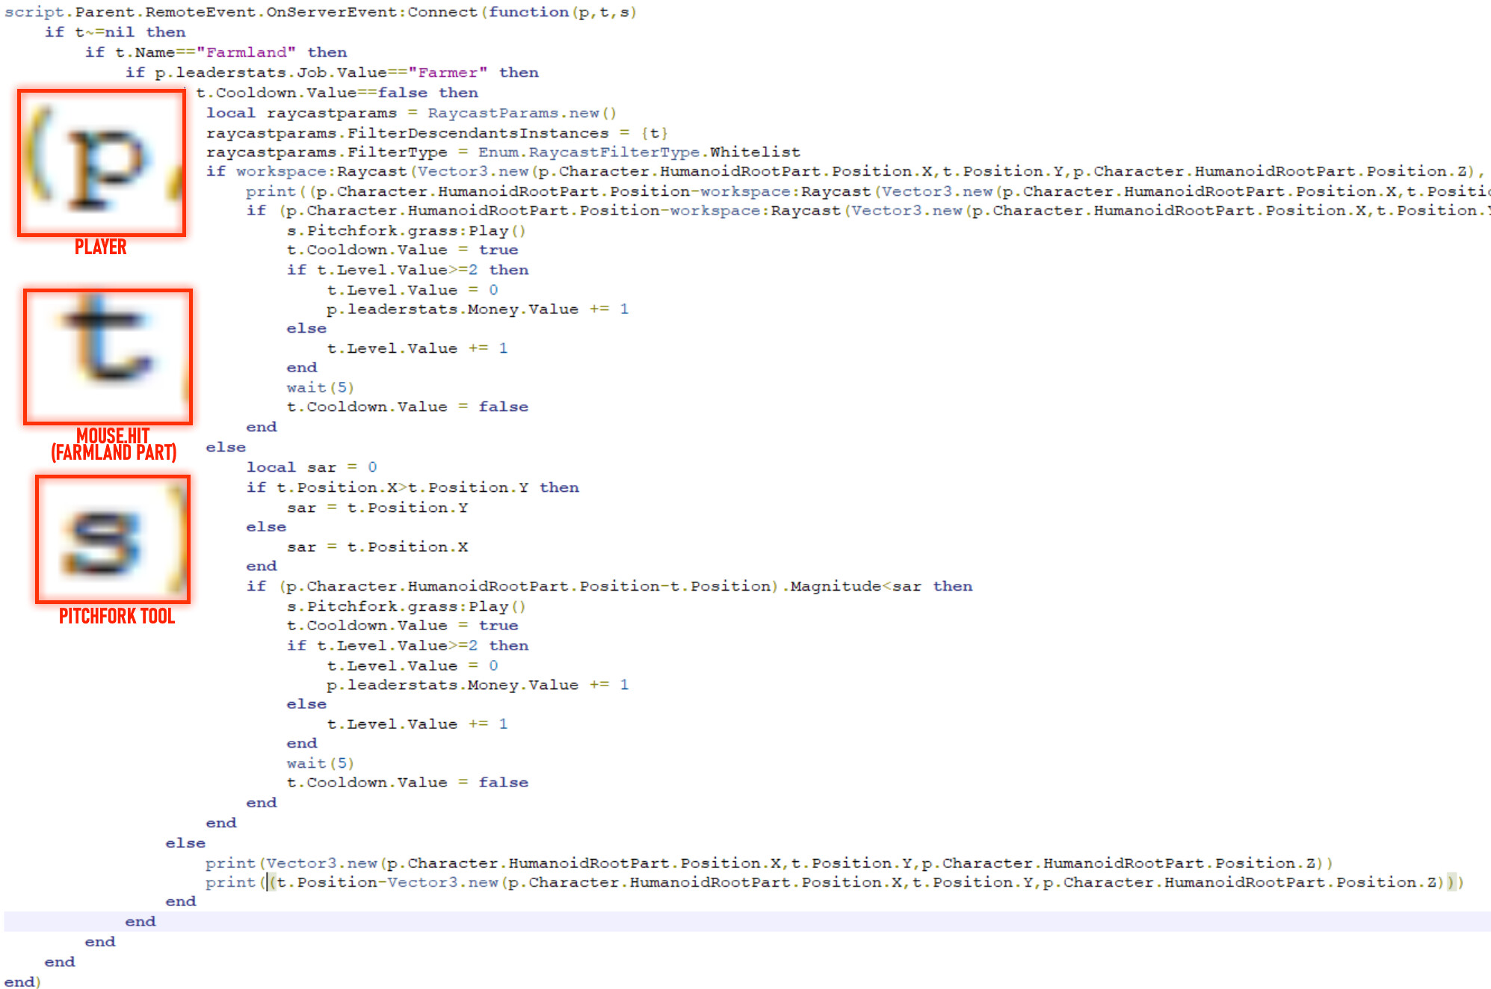Click the 'local sar = 0' line

[x=311, y=467]
